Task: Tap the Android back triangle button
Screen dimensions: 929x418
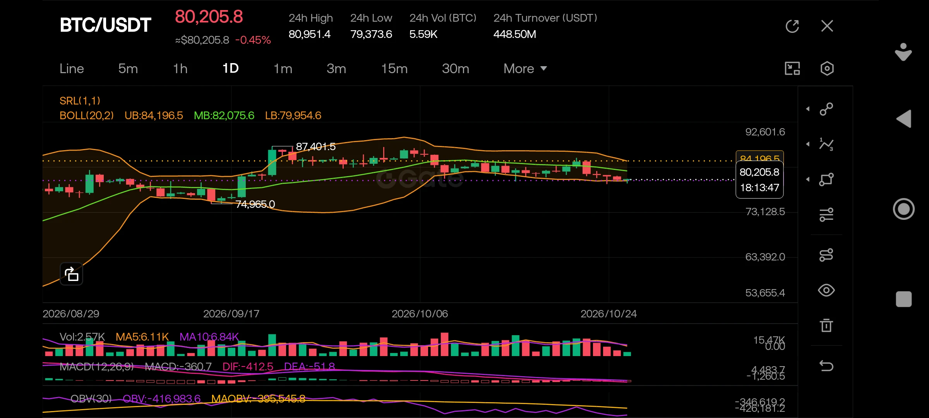Action: tap(904, 118)
